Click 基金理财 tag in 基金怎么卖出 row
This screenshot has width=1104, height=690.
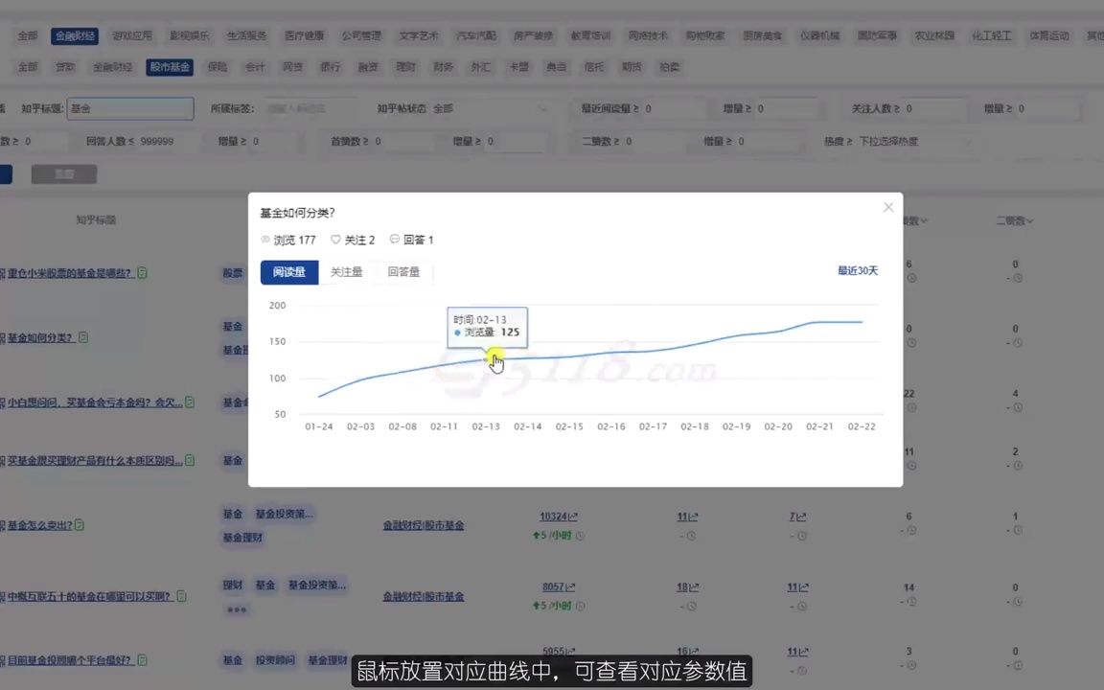coord(242,538)
